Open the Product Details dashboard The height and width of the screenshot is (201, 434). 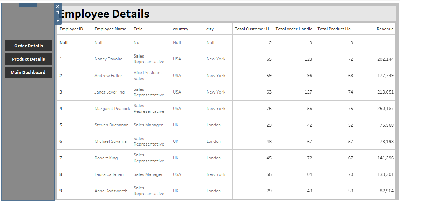(28, 59)
